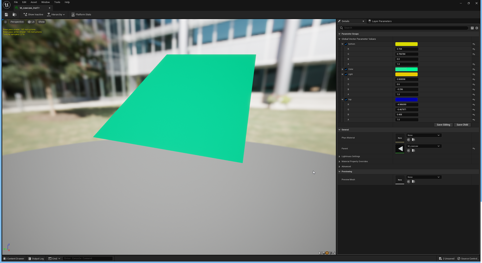Collapse the top parameter components
This screenshot has width=482, height=263.
[342, 100]
